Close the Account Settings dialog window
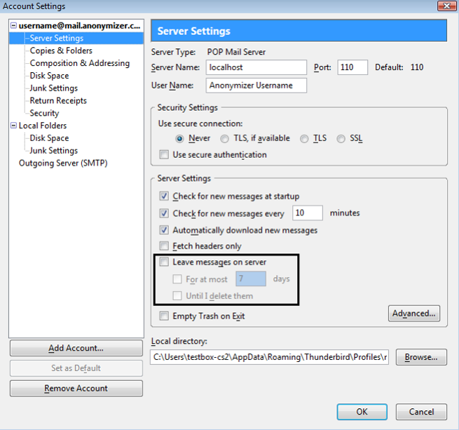 click(x=443, y=6)
